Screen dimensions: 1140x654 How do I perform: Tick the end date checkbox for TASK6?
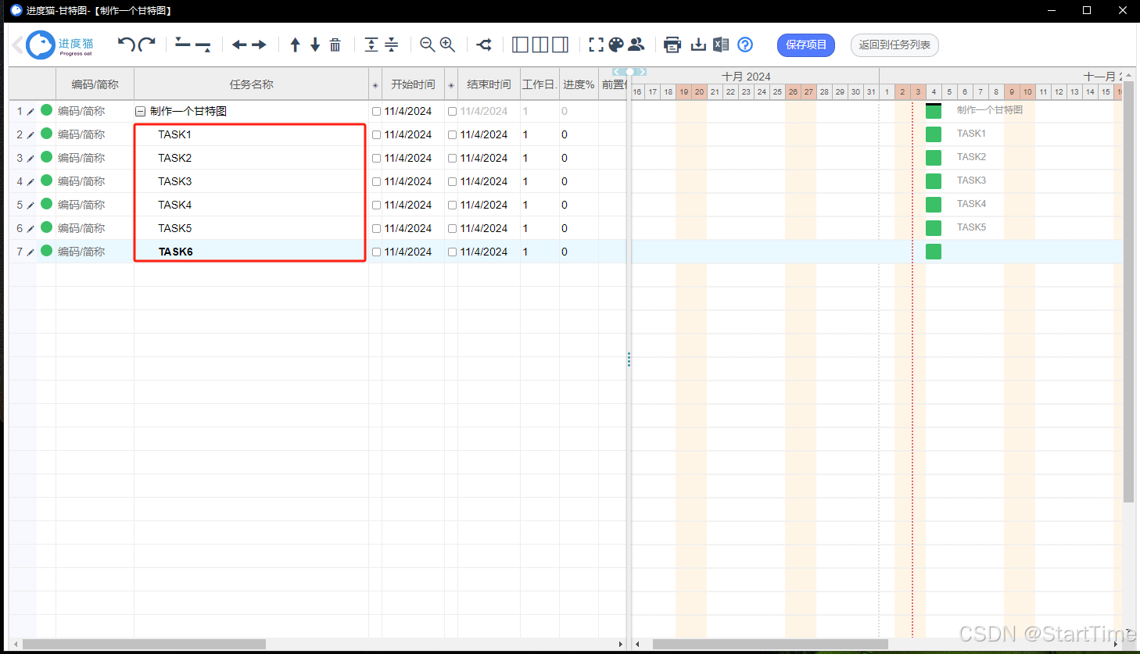(452, 252)
